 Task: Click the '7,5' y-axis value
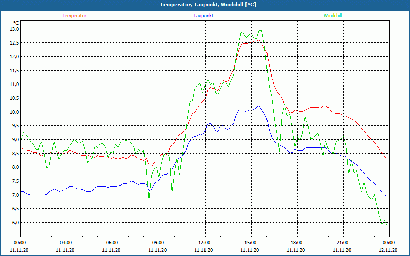point(15,181)
